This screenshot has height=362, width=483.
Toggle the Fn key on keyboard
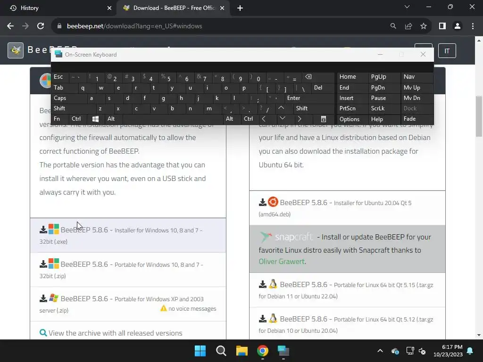click(x=60, y=119)
